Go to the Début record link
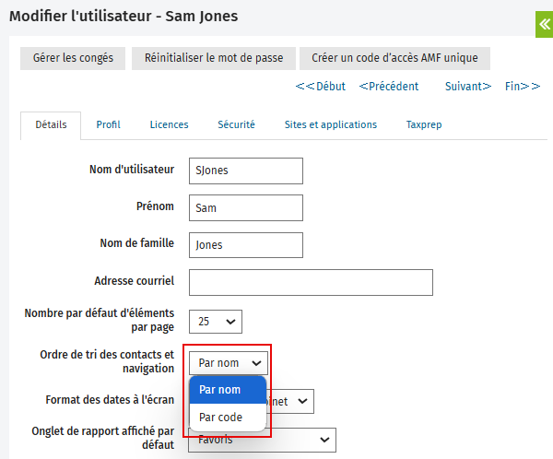The height and width of the screenshot is (459, 553). [x=321, y=87]
